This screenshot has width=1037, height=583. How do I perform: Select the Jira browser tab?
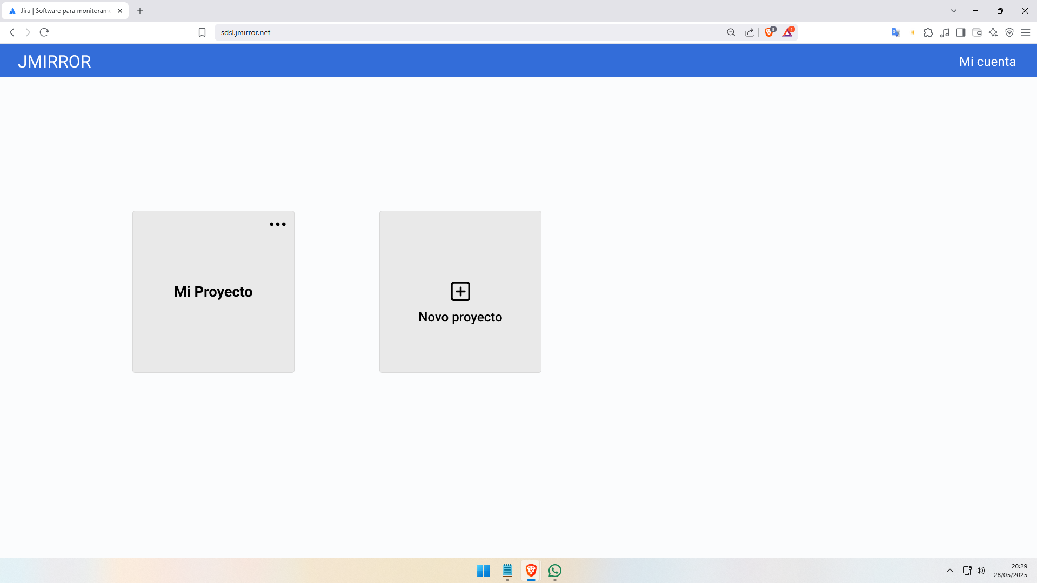65,11
